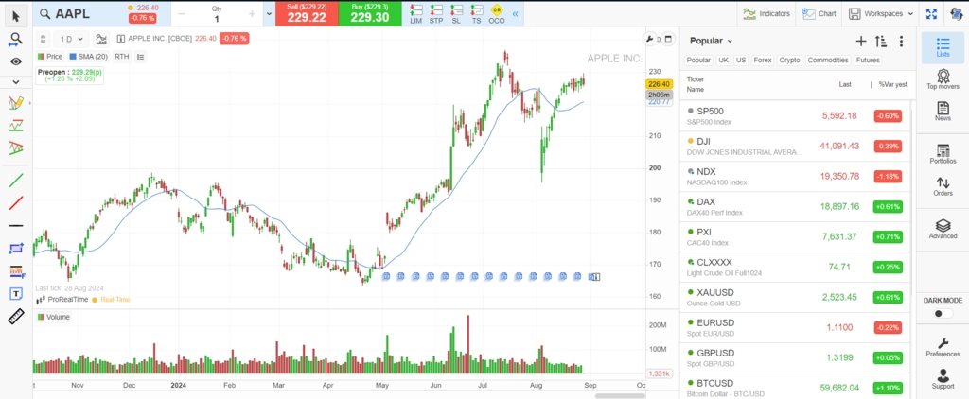This screenshot has width=969, height=399.
Task: Open the News sidebar panel
Action: 943,112
